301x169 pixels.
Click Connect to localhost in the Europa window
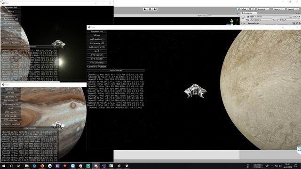tap(97, 67)
